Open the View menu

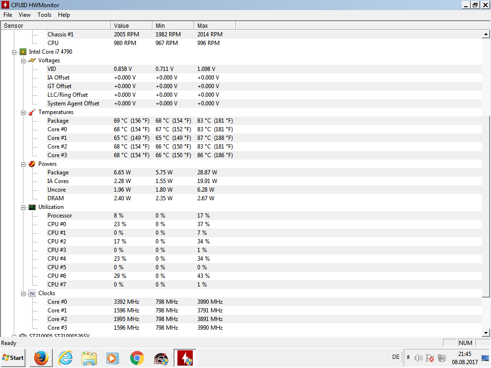point(24,15)
